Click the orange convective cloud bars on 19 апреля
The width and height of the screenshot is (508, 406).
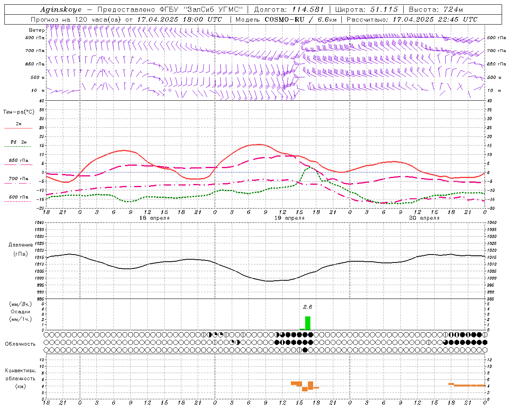point(305,386)
